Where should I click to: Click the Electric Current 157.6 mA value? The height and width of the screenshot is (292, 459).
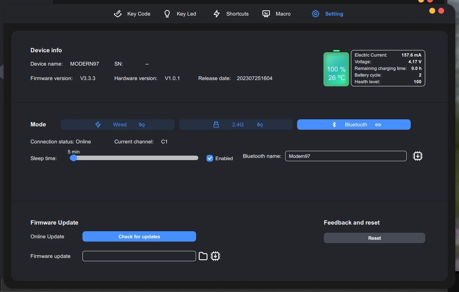pyautogui.click(x=411, y=55)
